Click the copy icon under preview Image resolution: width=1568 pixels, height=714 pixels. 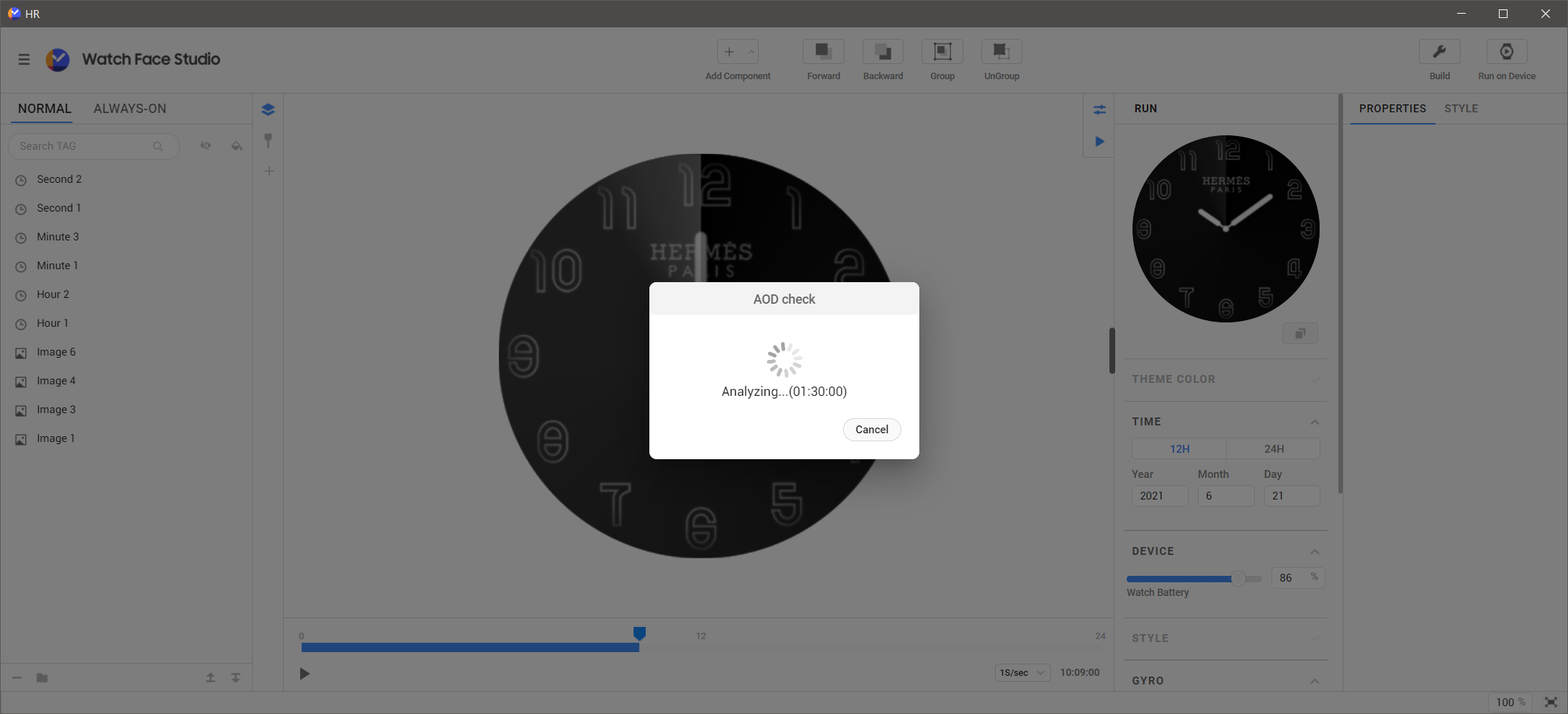[x=1300, y=333]
